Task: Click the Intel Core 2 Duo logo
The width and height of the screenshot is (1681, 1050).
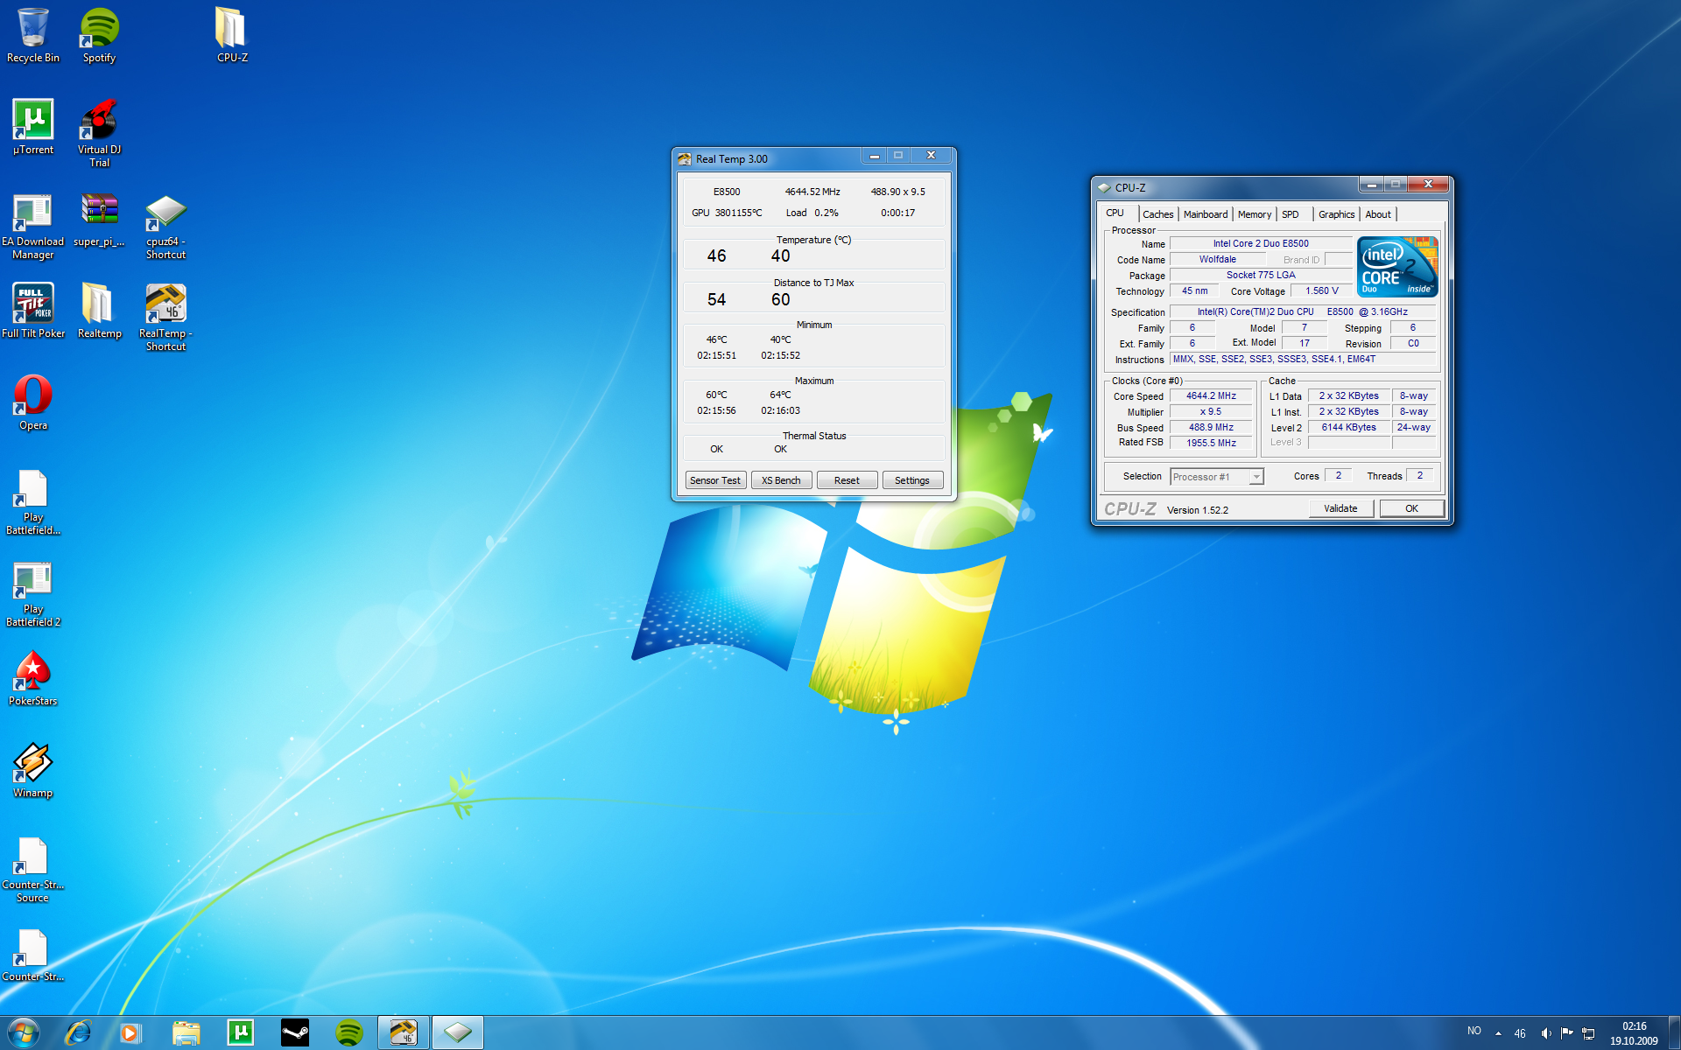Action: 1397,266
